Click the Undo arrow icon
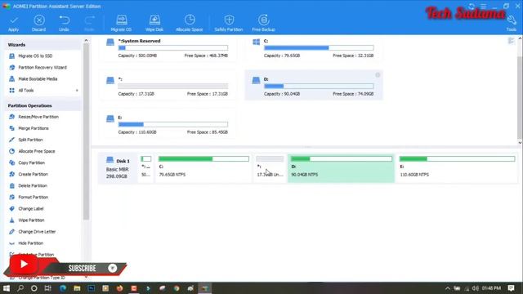The height and width of the screenshot is (294, 523). [64, 20]
